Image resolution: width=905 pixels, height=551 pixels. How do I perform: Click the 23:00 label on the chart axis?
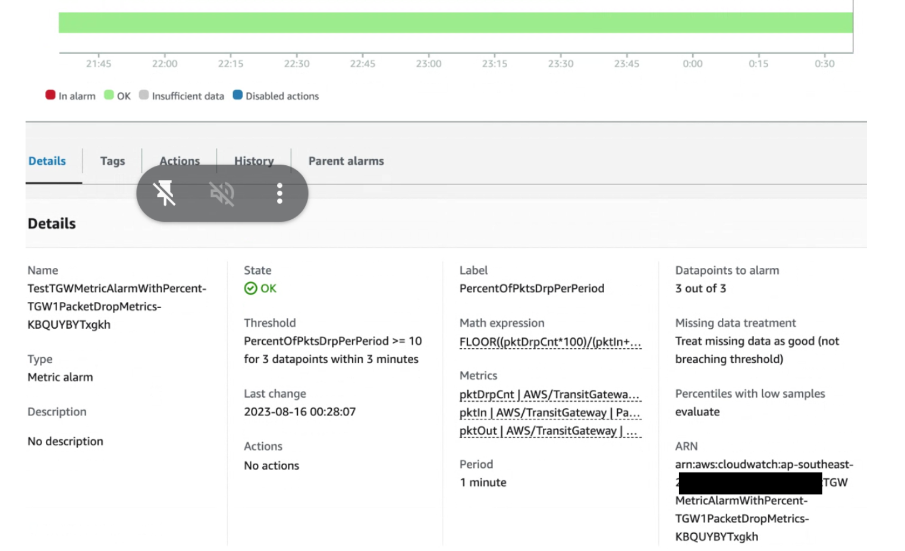pos(428,64)
